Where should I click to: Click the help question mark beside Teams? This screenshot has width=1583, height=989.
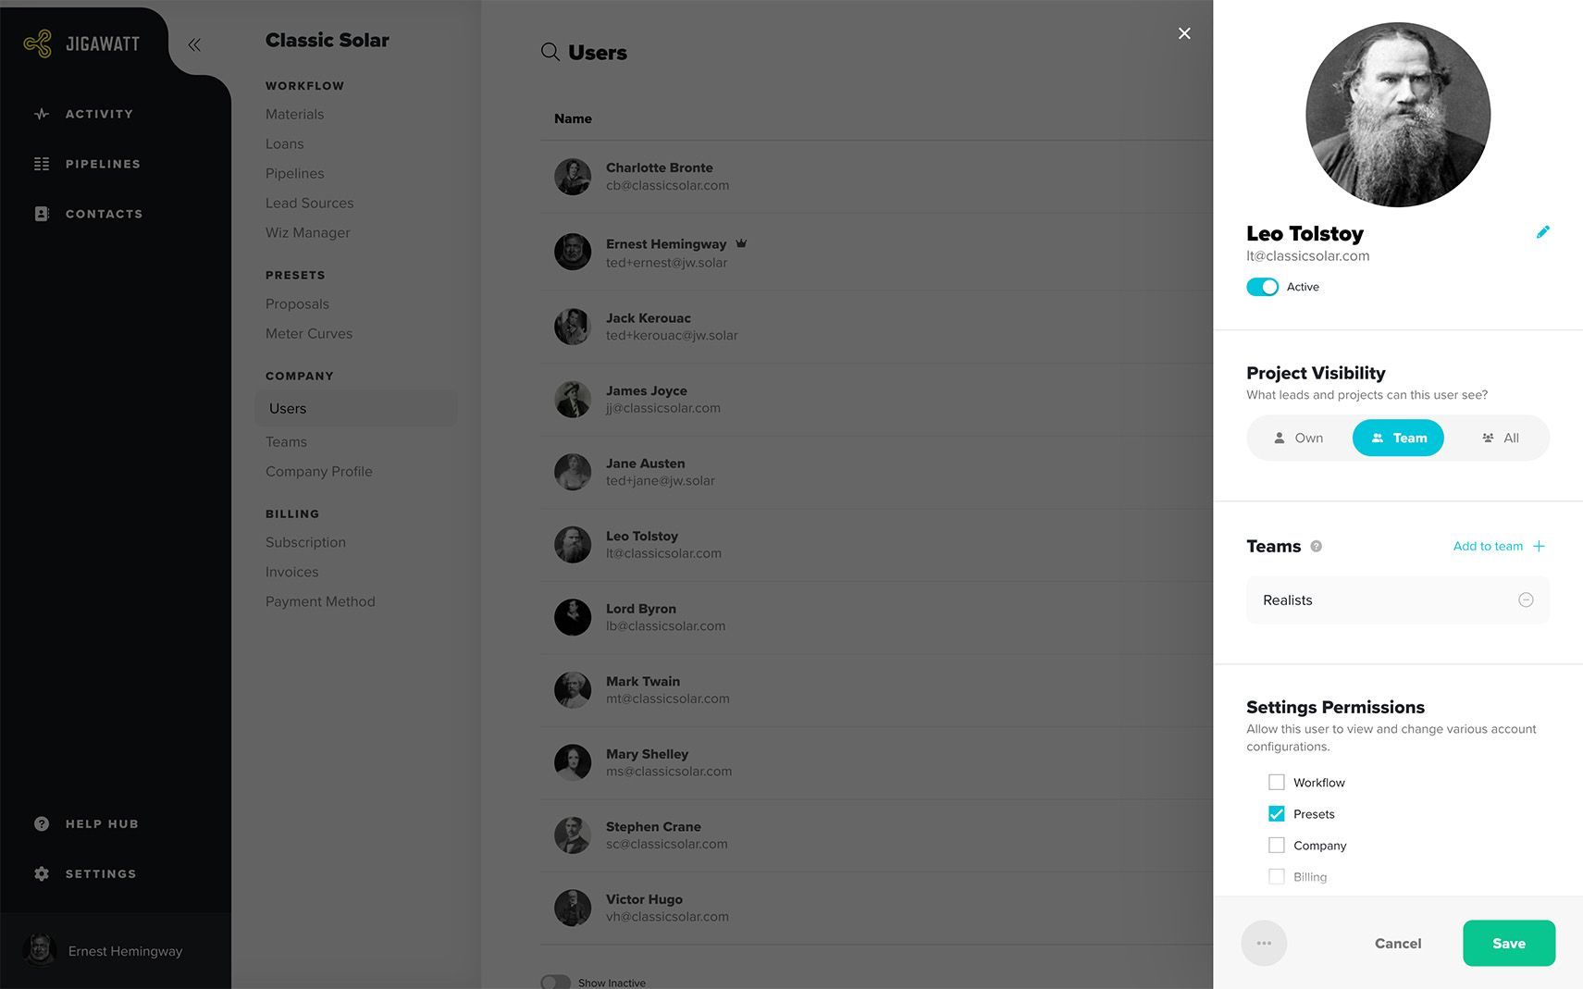coord(1316,547)
